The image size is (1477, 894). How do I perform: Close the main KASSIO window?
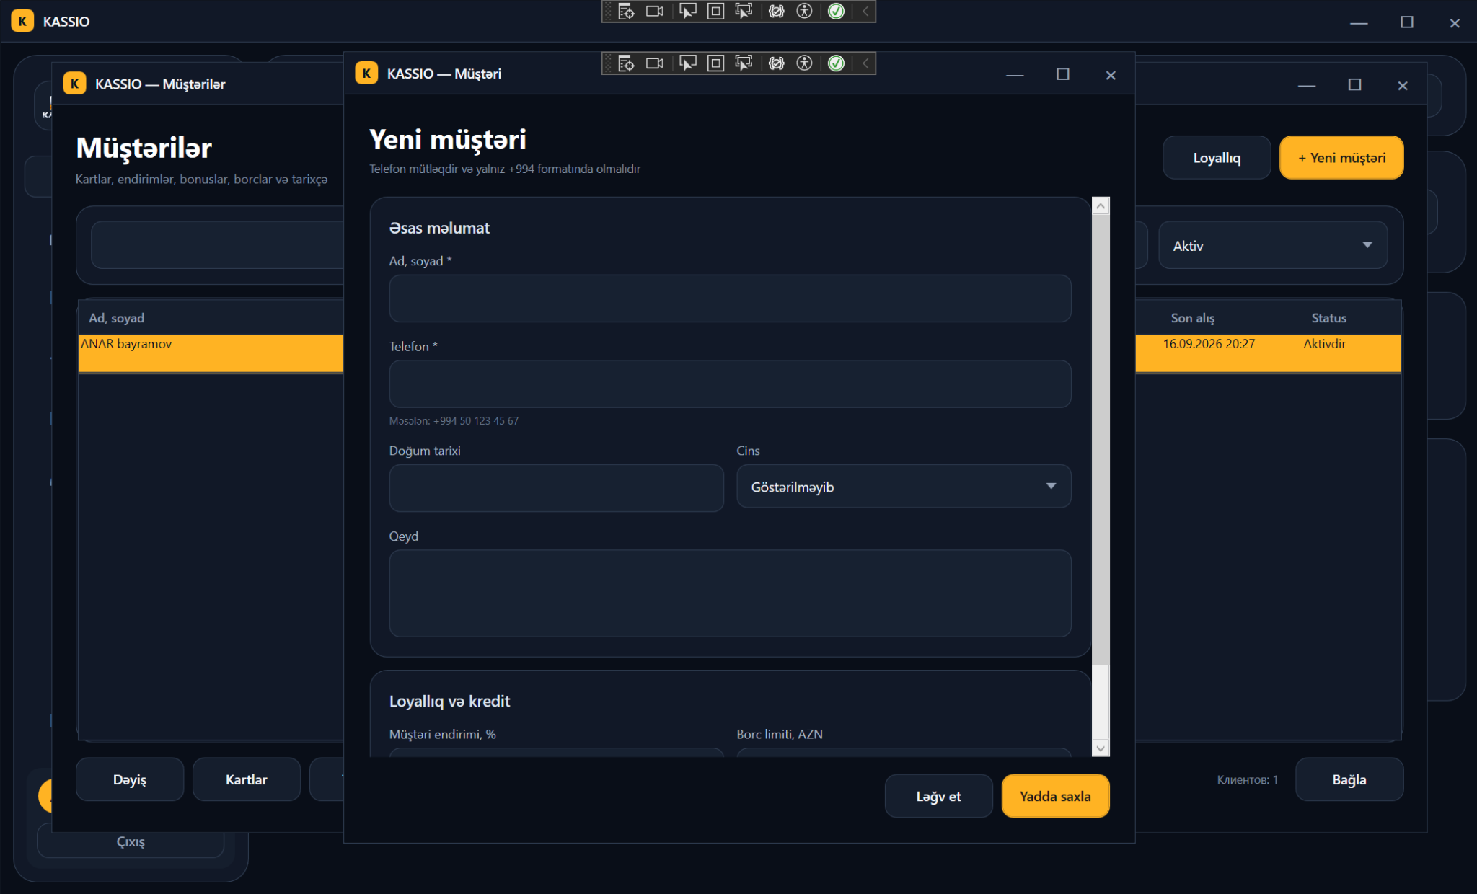tap(1455, 22)
